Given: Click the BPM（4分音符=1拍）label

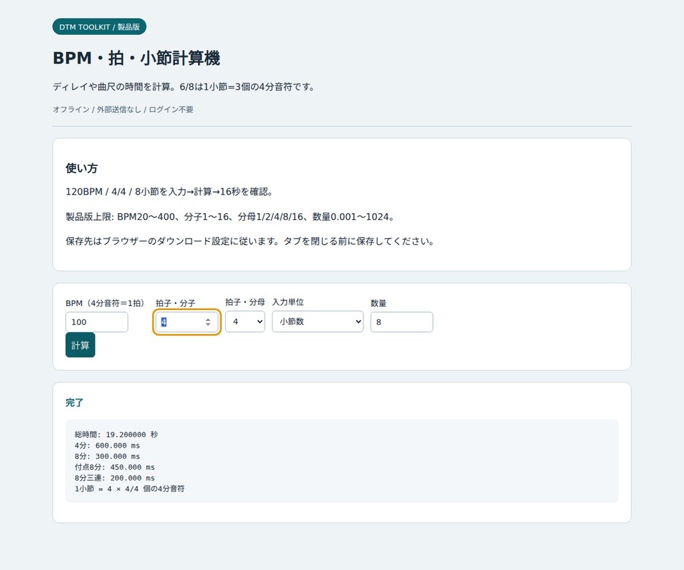Looking at the screenshot, I should point(105,303).
